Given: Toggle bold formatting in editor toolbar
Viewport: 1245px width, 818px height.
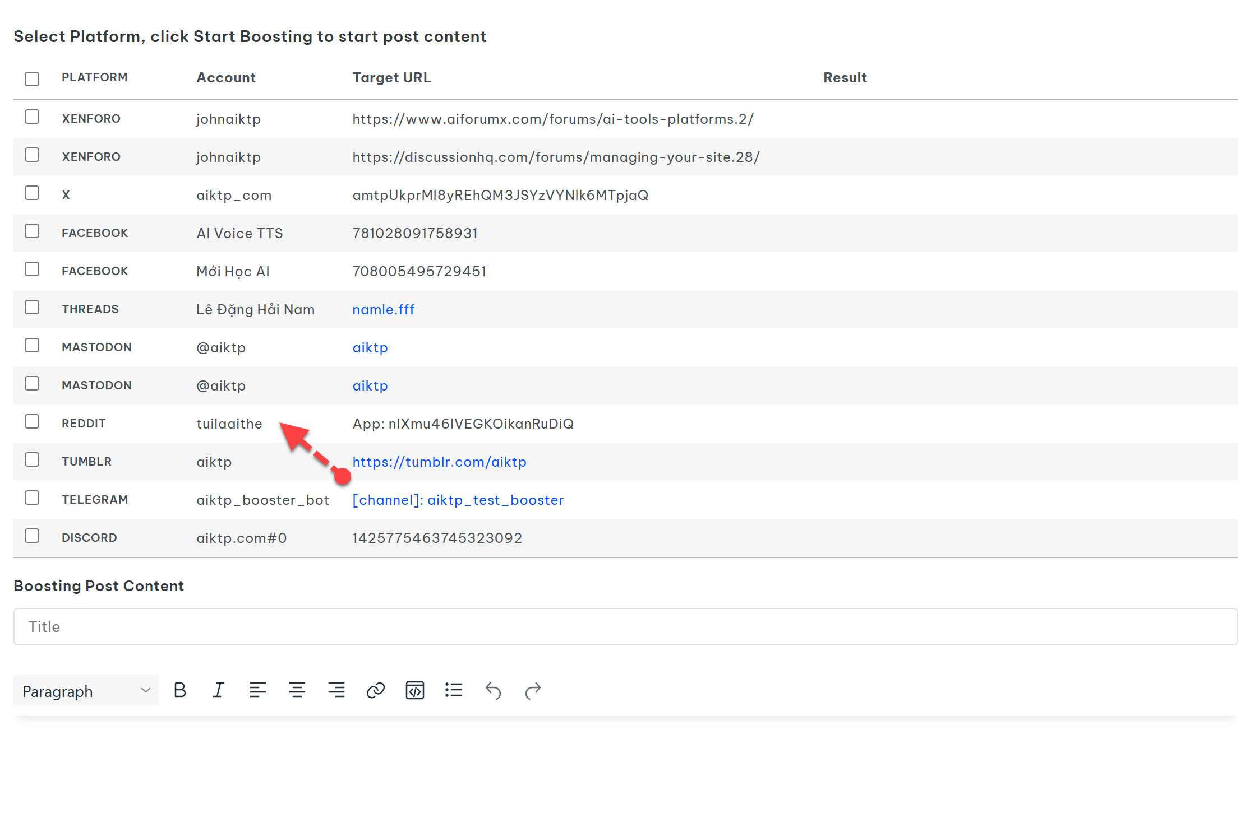Looking at the screenshot, I should point(179,690).
